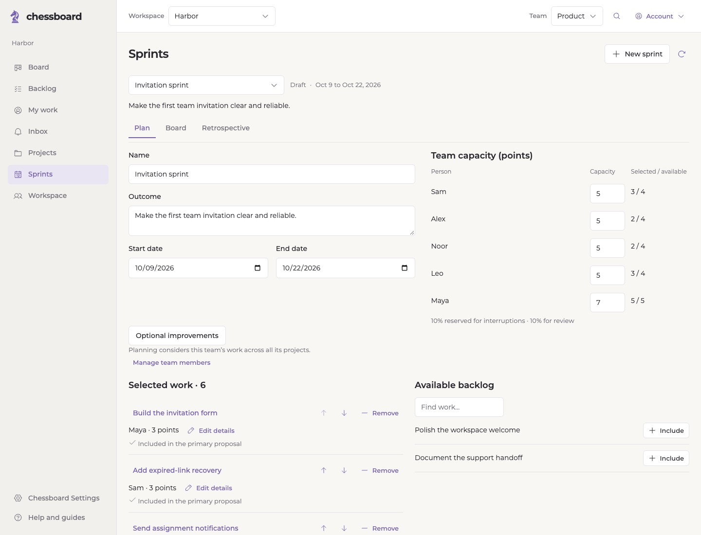Move "Add expired-link recovery" up
This screenshot has height=535, width=701.
tap(324, 470)
